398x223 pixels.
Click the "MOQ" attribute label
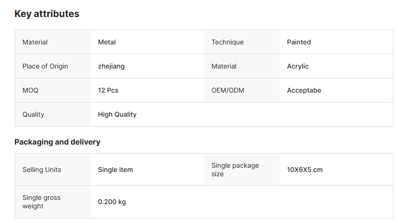click(30, 90)
